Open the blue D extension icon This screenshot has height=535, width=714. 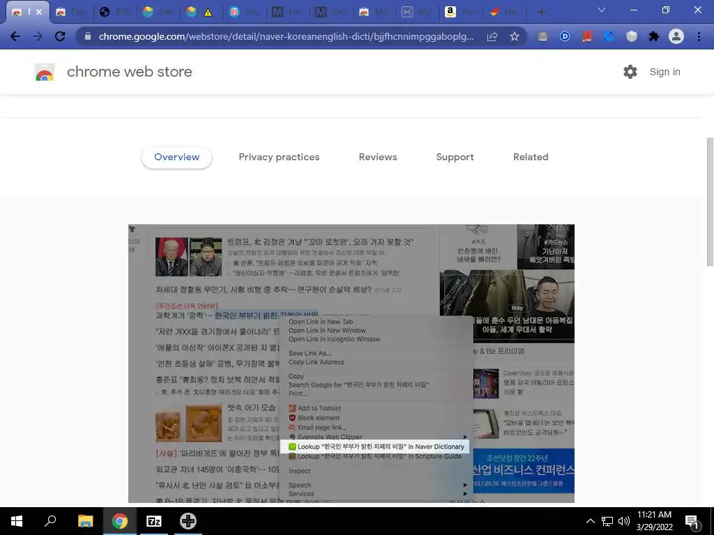pyautogui.click(x=565, y=36)
